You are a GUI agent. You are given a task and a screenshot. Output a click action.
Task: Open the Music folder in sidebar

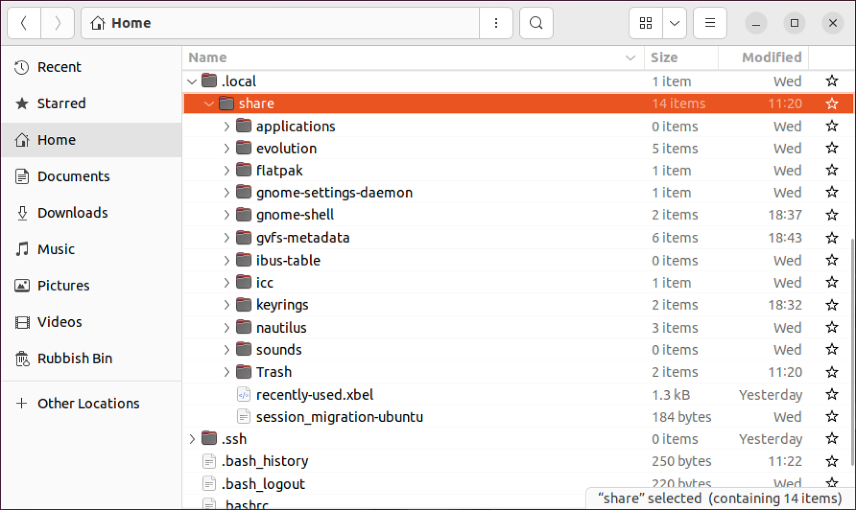(x=56, y=249)
